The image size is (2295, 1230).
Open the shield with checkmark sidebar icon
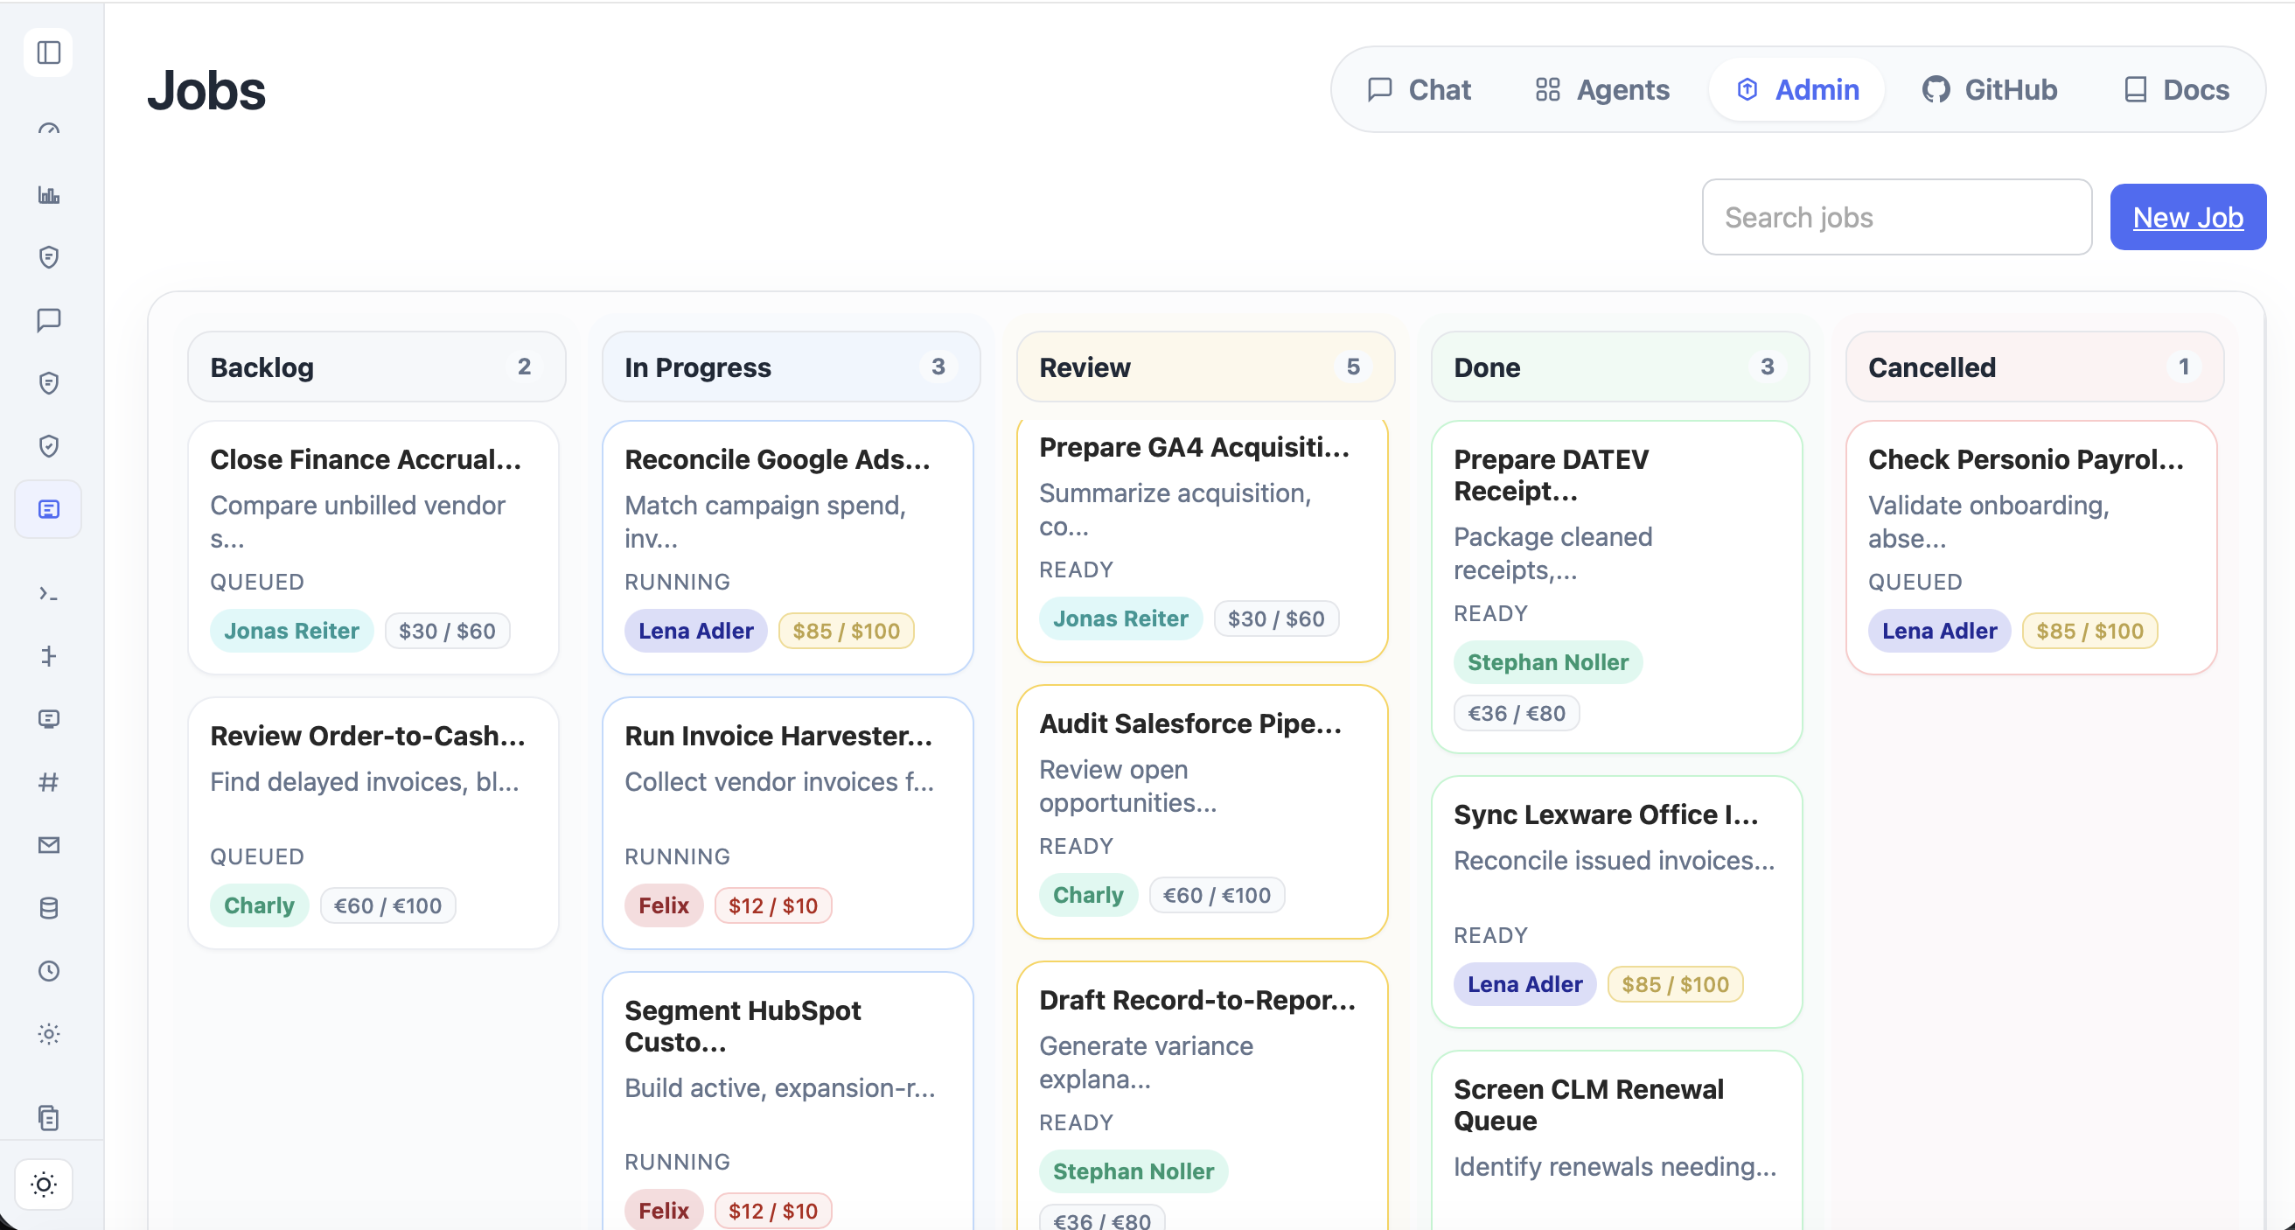(49, 445)
